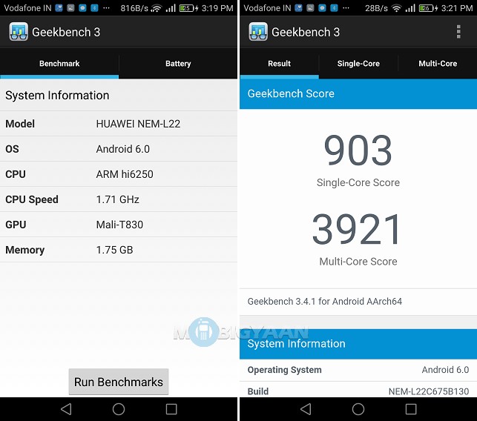This screenshot has height=421, width=477.
Task: Tap the Back navigation button on right screen
Action: [306, 409]
